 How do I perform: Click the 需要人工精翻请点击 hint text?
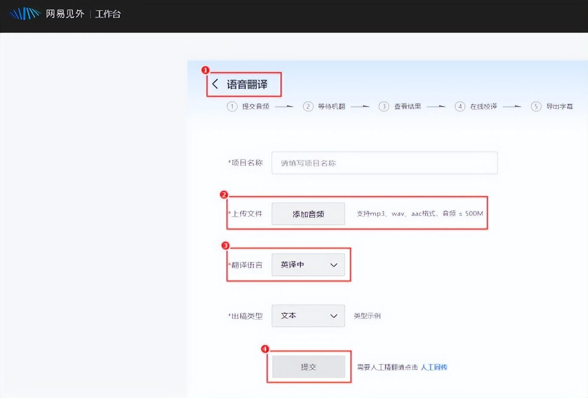(387, 367)
